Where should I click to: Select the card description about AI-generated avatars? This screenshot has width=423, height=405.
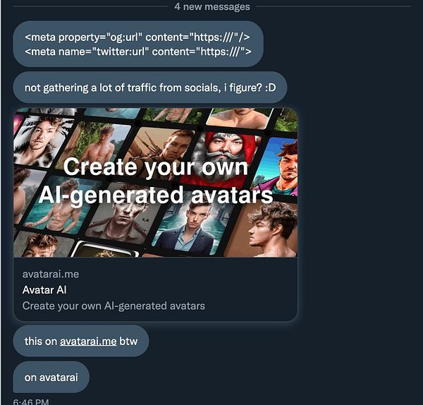pos(114,306)
